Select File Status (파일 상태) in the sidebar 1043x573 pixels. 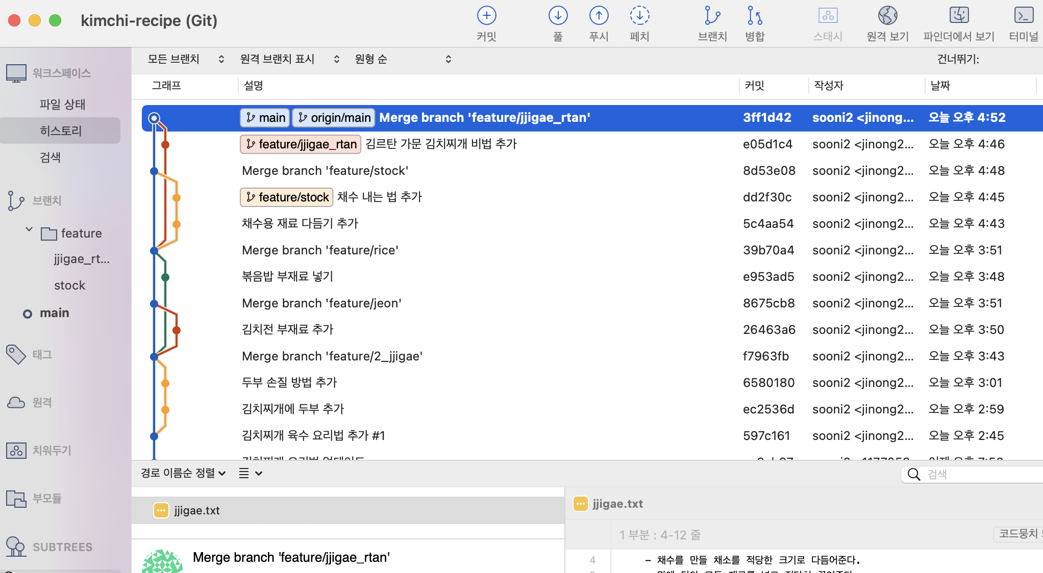(x=62, y=105)
